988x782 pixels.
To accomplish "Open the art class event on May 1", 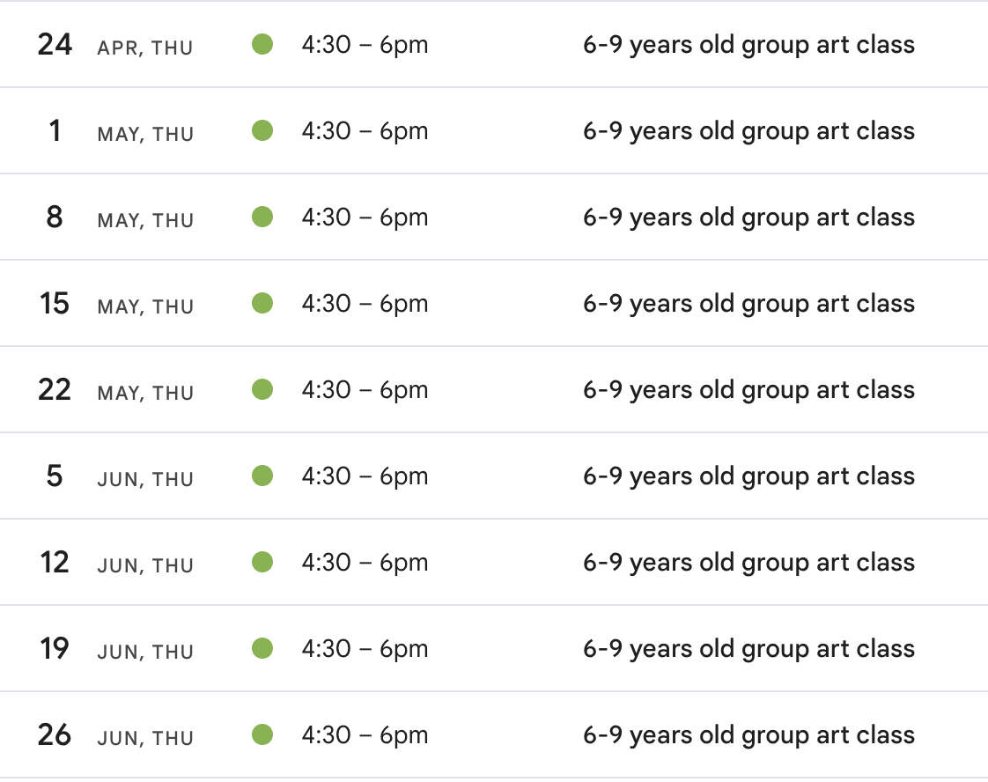I will (x=748, y=130).
